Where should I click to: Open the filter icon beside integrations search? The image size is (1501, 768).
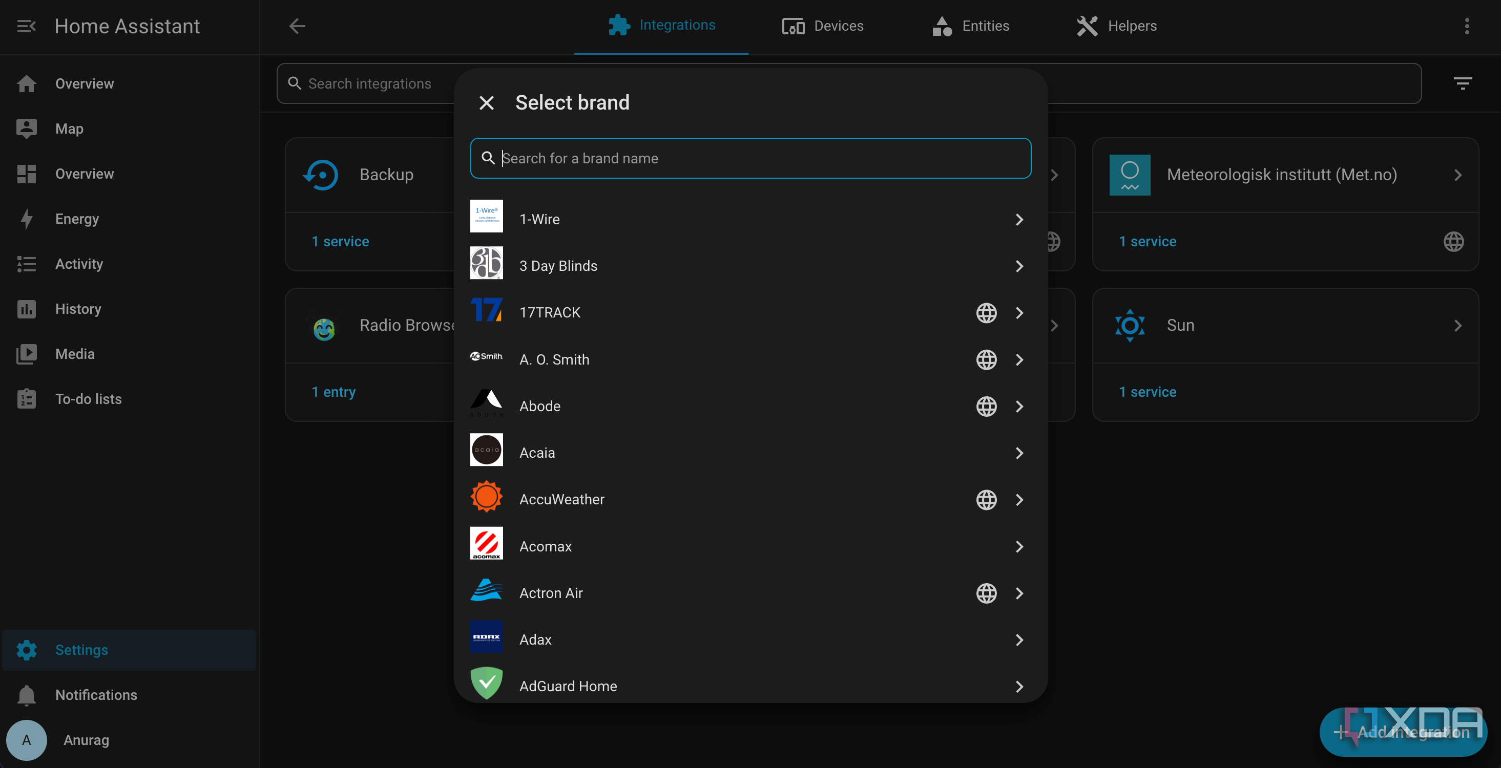(x=1463, y=83)
